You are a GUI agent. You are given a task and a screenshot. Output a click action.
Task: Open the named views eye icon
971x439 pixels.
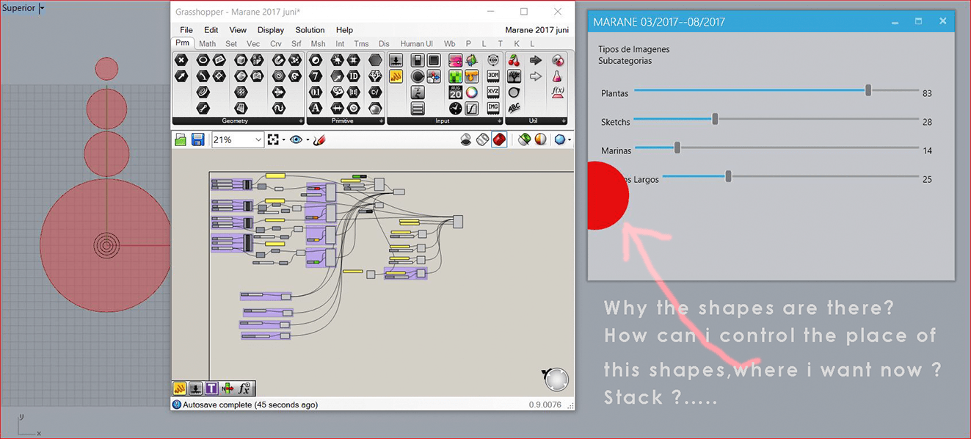point(296,139)
